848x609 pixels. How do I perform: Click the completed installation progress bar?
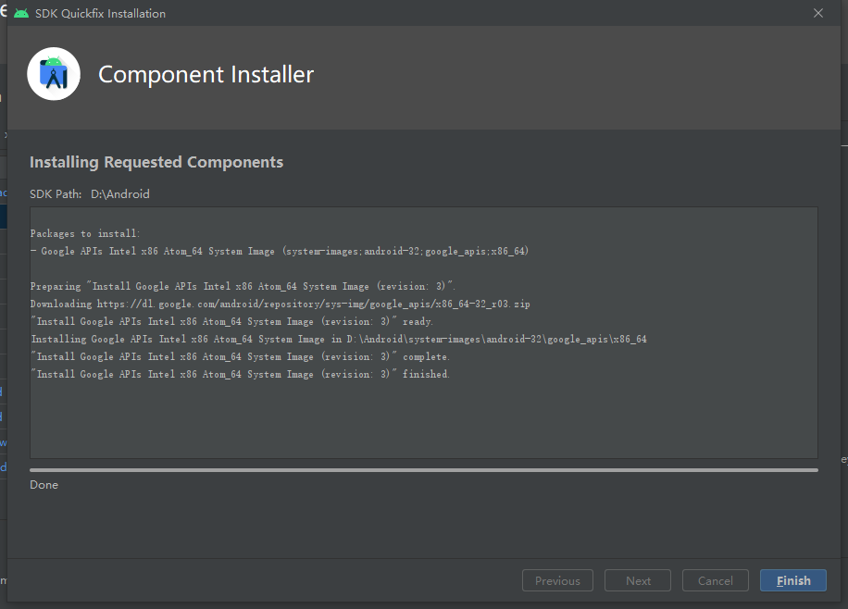tap(423, 470)
